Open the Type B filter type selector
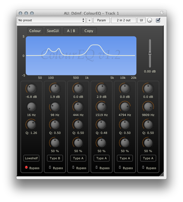 click(x=55, y=158)
